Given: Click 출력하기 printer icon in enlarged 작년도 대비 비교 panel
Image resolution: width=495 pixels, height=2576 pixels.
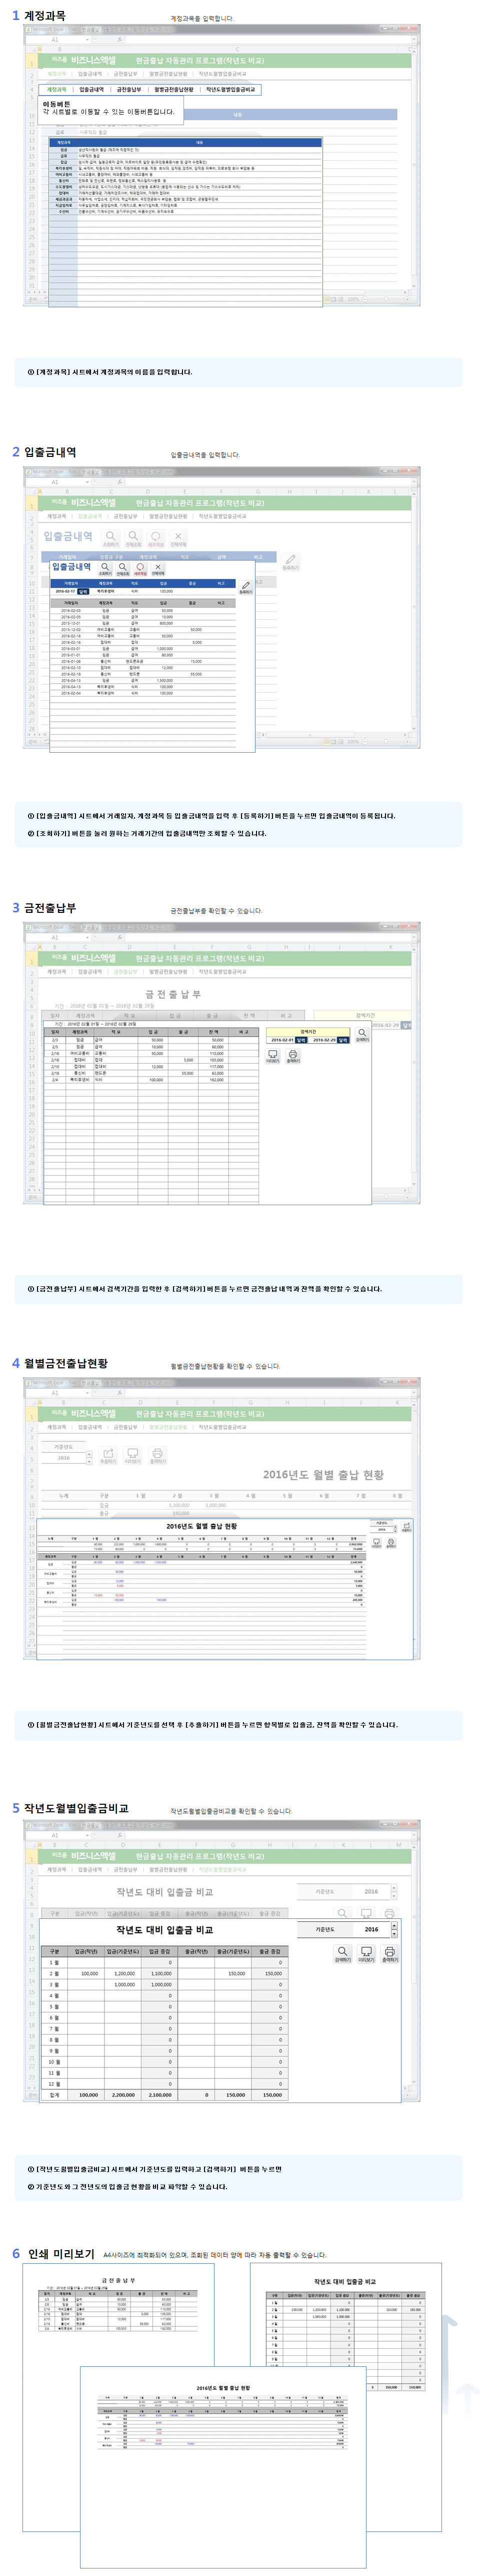Looking at the screenshot, I should click(390, 1953).
